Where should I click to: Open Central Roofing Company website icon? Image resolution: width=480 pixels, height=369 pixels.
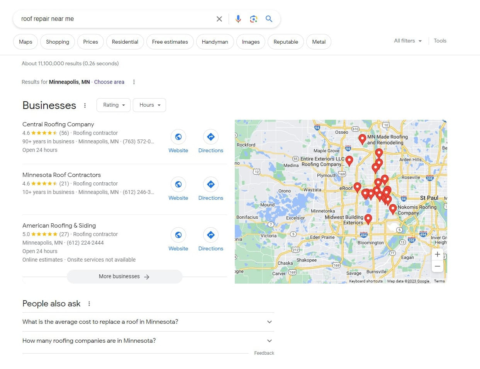pyautogui.click(x=178, y=137)
